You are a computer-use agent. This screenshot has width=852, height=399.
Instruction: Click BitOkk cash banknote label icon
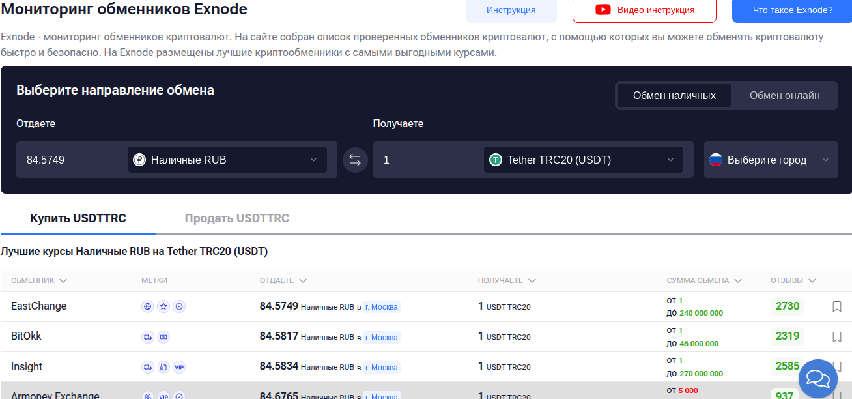[x=163, y=337]
